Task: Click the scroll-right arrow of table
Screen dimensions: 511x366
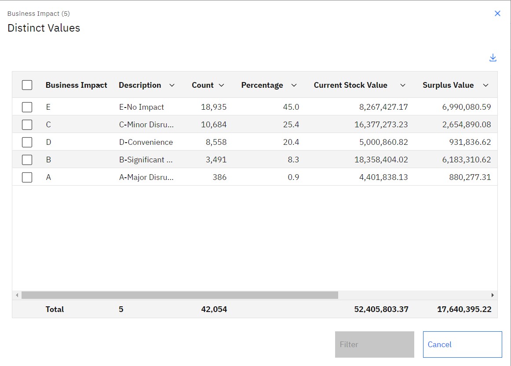Action: point(493,295)
